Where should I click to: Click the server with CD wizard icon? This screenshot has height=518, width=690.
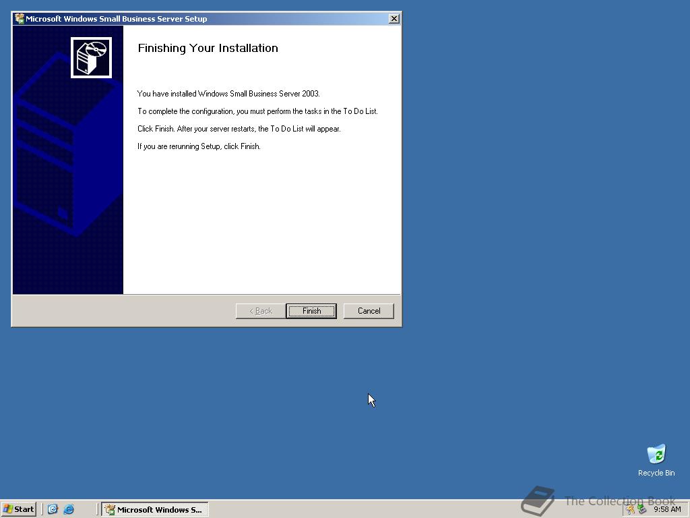91,58
